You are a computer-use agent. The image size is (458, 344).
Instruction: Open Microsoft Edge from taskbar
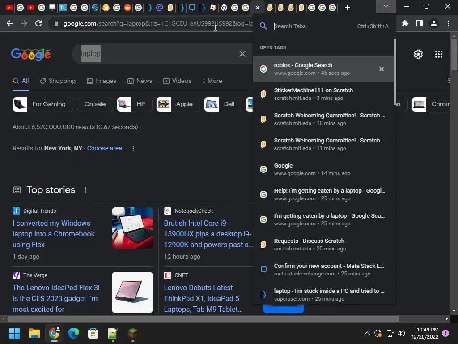[x=74, y=333]
